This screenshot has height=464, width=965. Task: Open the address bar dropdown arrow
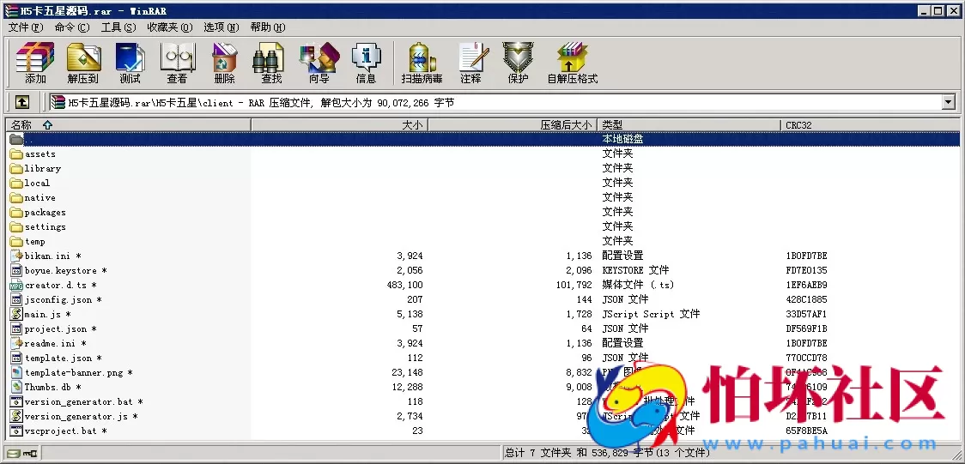948,103
